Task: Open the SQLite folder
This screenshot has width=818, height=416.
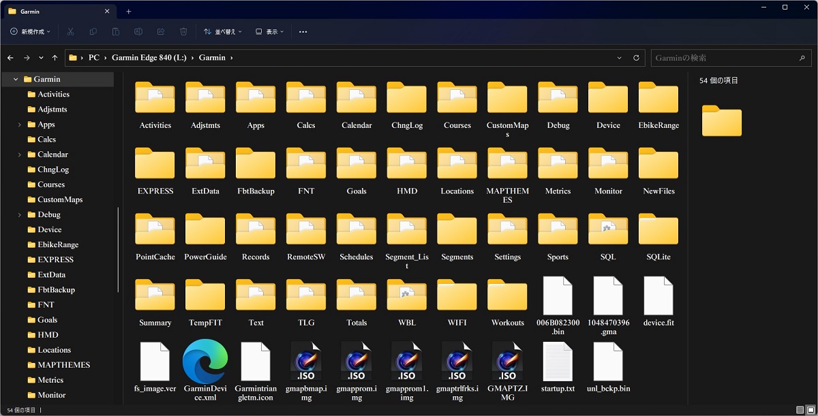Action: tap(658, 229)
